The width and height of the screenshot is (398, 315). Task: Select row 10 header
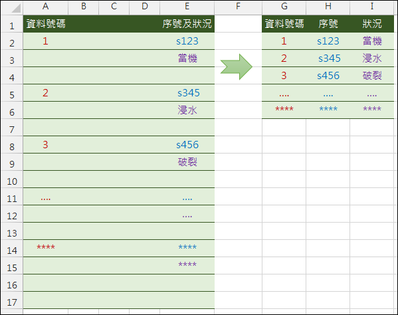12,179
